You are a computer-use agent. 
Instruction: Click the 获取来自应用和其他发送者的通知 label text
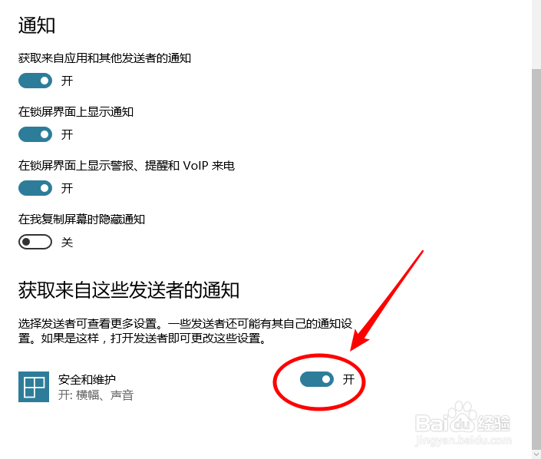[104, 58]
